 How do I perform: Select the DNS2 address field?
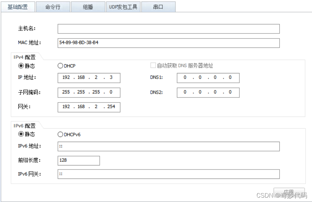click(208, 92)
